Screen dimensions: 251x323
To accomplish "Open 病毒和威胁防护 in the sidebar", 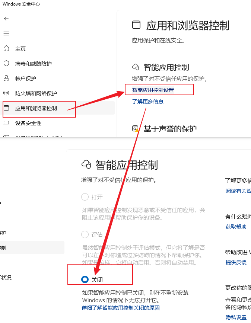I will click(33, 64).
